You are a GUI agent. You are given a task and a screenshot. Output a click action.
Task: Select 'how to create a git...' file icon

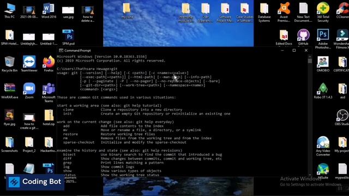(29, 121)
